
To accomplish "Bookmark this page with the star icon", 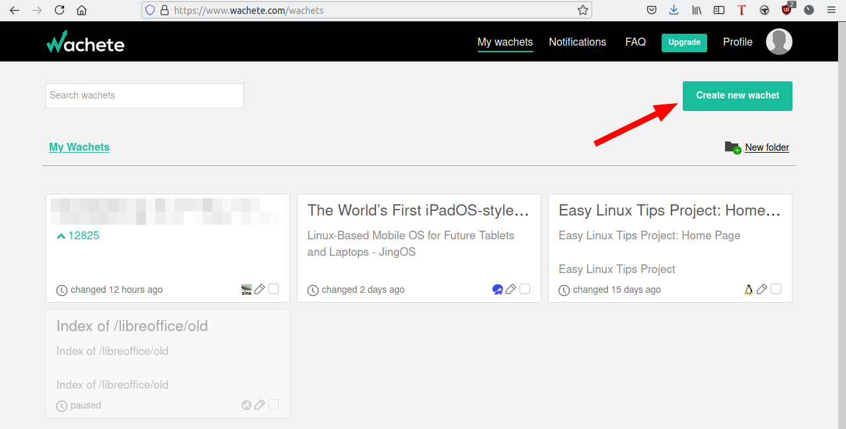I will click(x=582, y=10).
